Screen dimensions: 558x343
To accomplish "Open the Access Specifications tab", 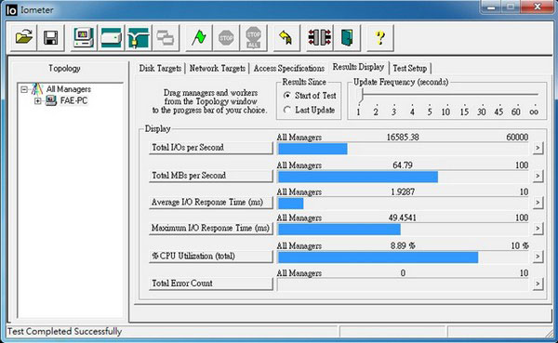I will pyautogui.click(x=289, y=68).
